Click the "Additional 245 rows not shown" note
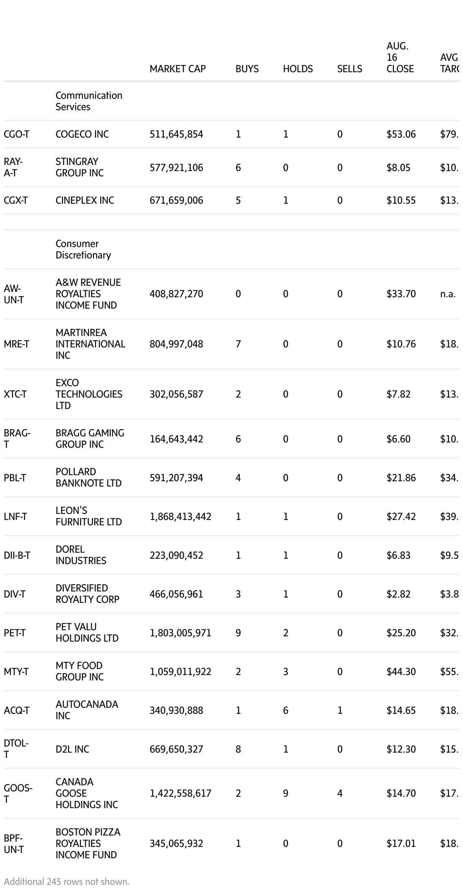The image size is (463, 891). [67, 881]
